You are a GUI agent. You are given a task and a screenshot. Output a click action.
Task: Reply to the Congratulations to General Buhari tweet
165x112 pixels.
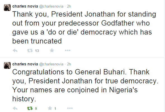pos(15,108)
